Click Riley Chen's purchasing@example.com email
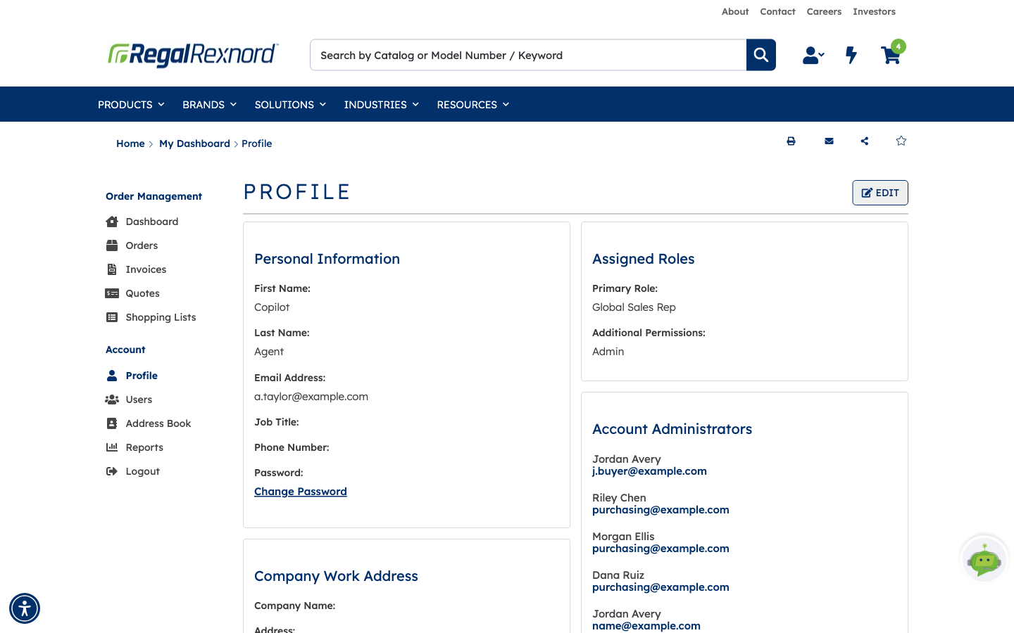This screenshot has width=1014, height=633. coord(661,510)
